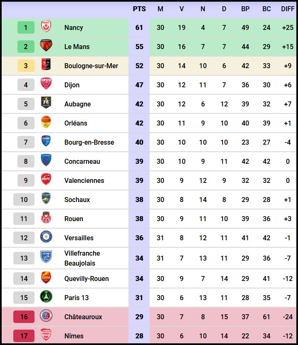Click the Le Mans club logo
Viewport: 298px width, 345px height.
coord(46,46)
